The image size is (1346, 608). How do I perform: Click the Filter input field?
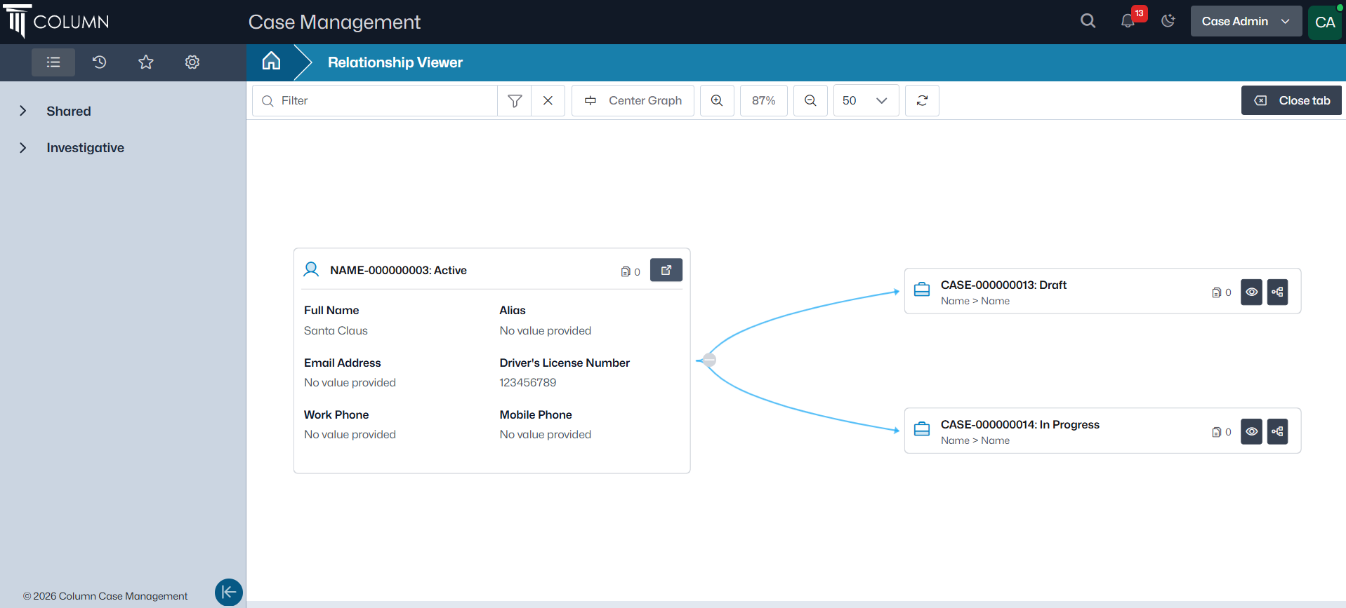tap(386, 100)
